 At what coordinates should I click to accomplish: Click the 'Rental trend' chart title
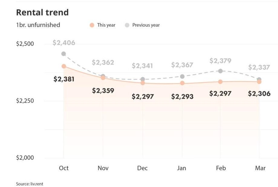pos(42,12)
